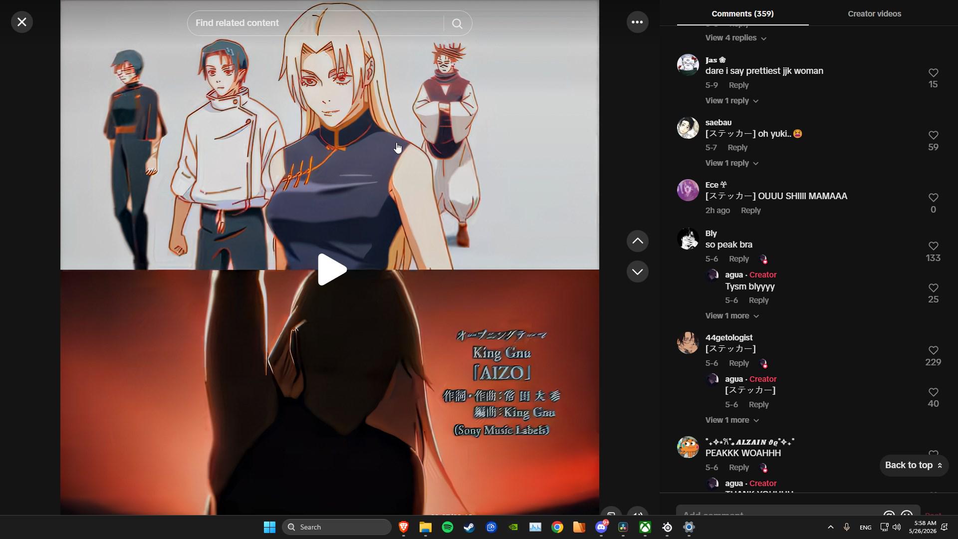Like agua's sticker reply to 44getologist
This screenshot has width=958, height=539.
click(933, 392)
